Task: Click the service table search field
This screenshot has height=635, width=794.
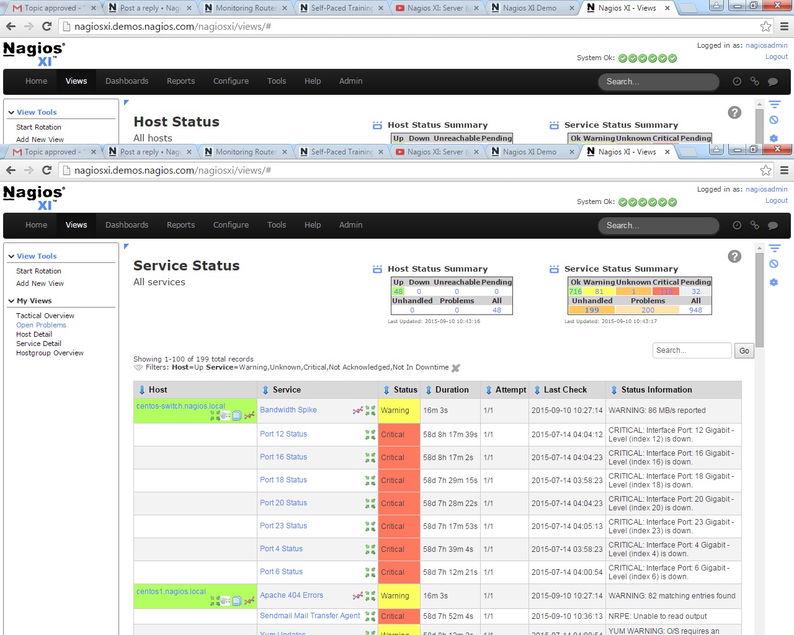Action: pos(692,350)
